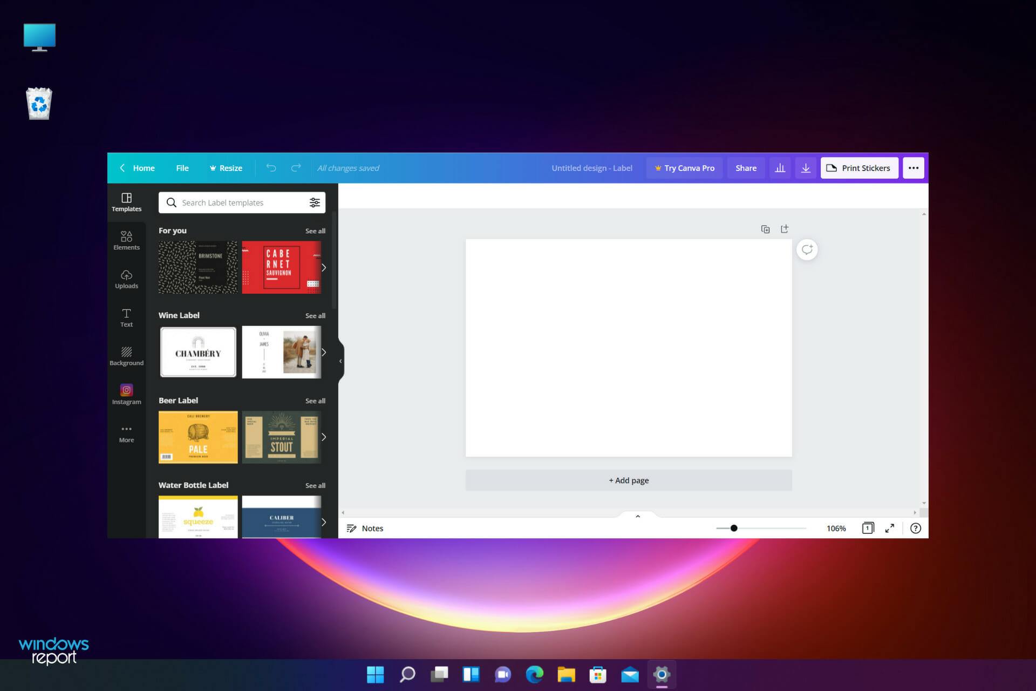The width and height of the screenshot is (1036, 691).
Task: Open the File menu
Action: (182, 167)
